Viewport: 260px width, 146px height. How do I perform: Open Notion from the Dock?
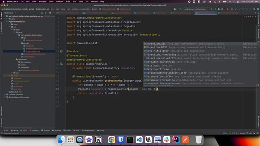pos(98,140)
